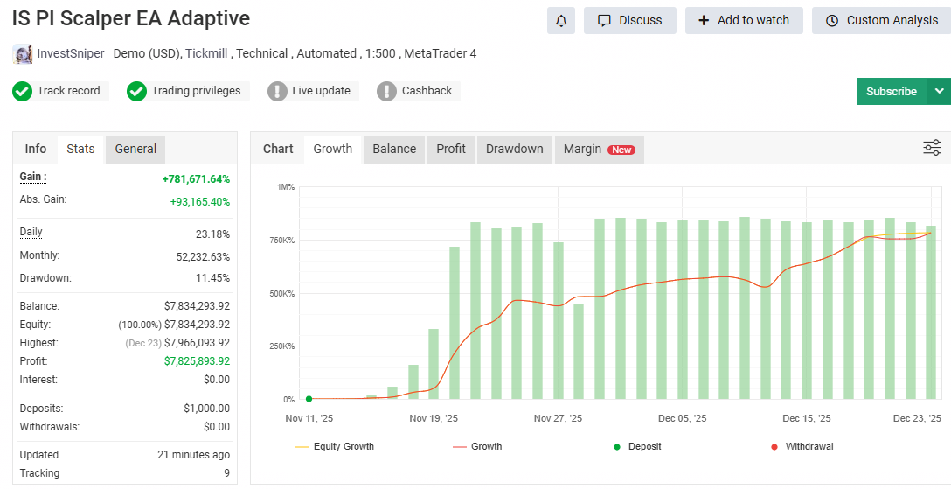Click the chart settings sliders icon

tap(932, 148)
